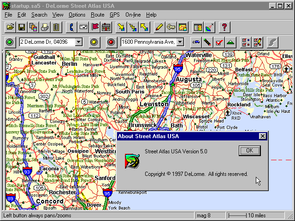Click the Save floppy disk icon
The image size is (295, 221).
point(22,28)
